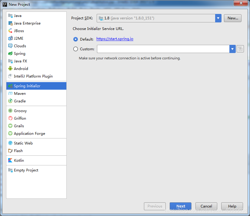The width and height of the screenshot is (250, 216).
Task: Select Gradle project type
Action: pos(36,101)
